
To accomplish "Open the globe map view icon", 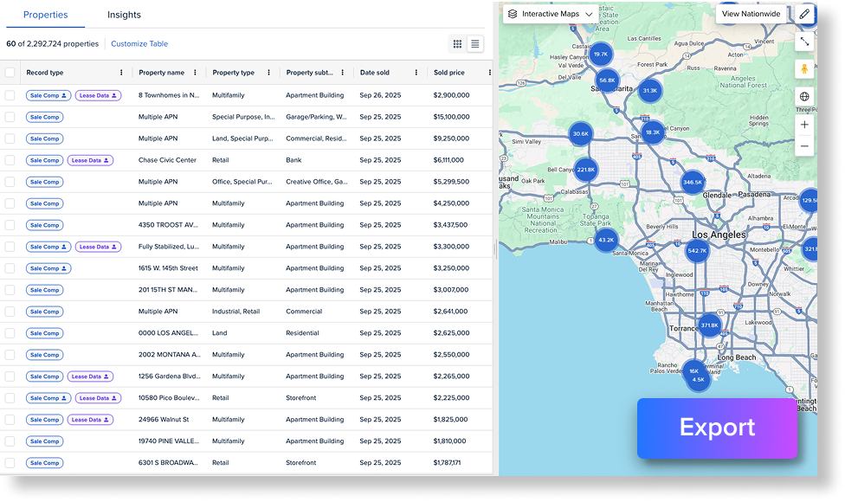I will point(804,95).
